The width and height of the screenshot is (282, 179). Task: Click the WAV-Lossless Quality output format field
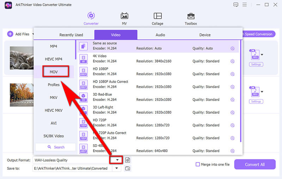click(71, 160)
